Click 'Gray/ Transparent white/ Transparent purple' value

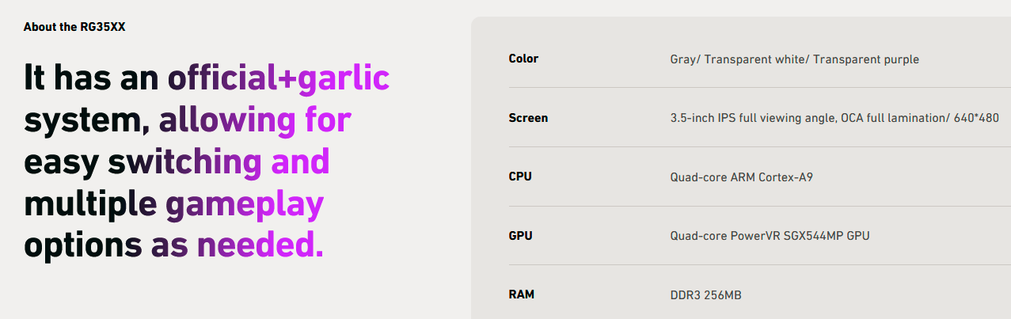pos(795,59)
